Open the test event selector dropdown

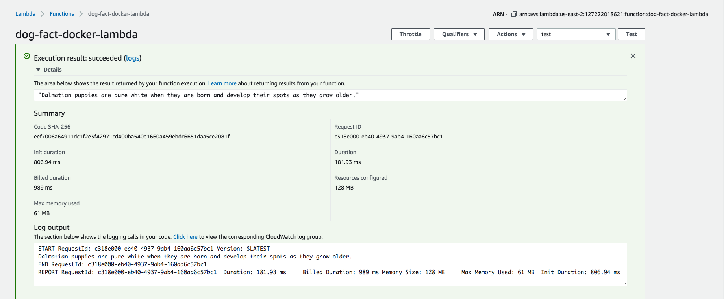[575, 34]
